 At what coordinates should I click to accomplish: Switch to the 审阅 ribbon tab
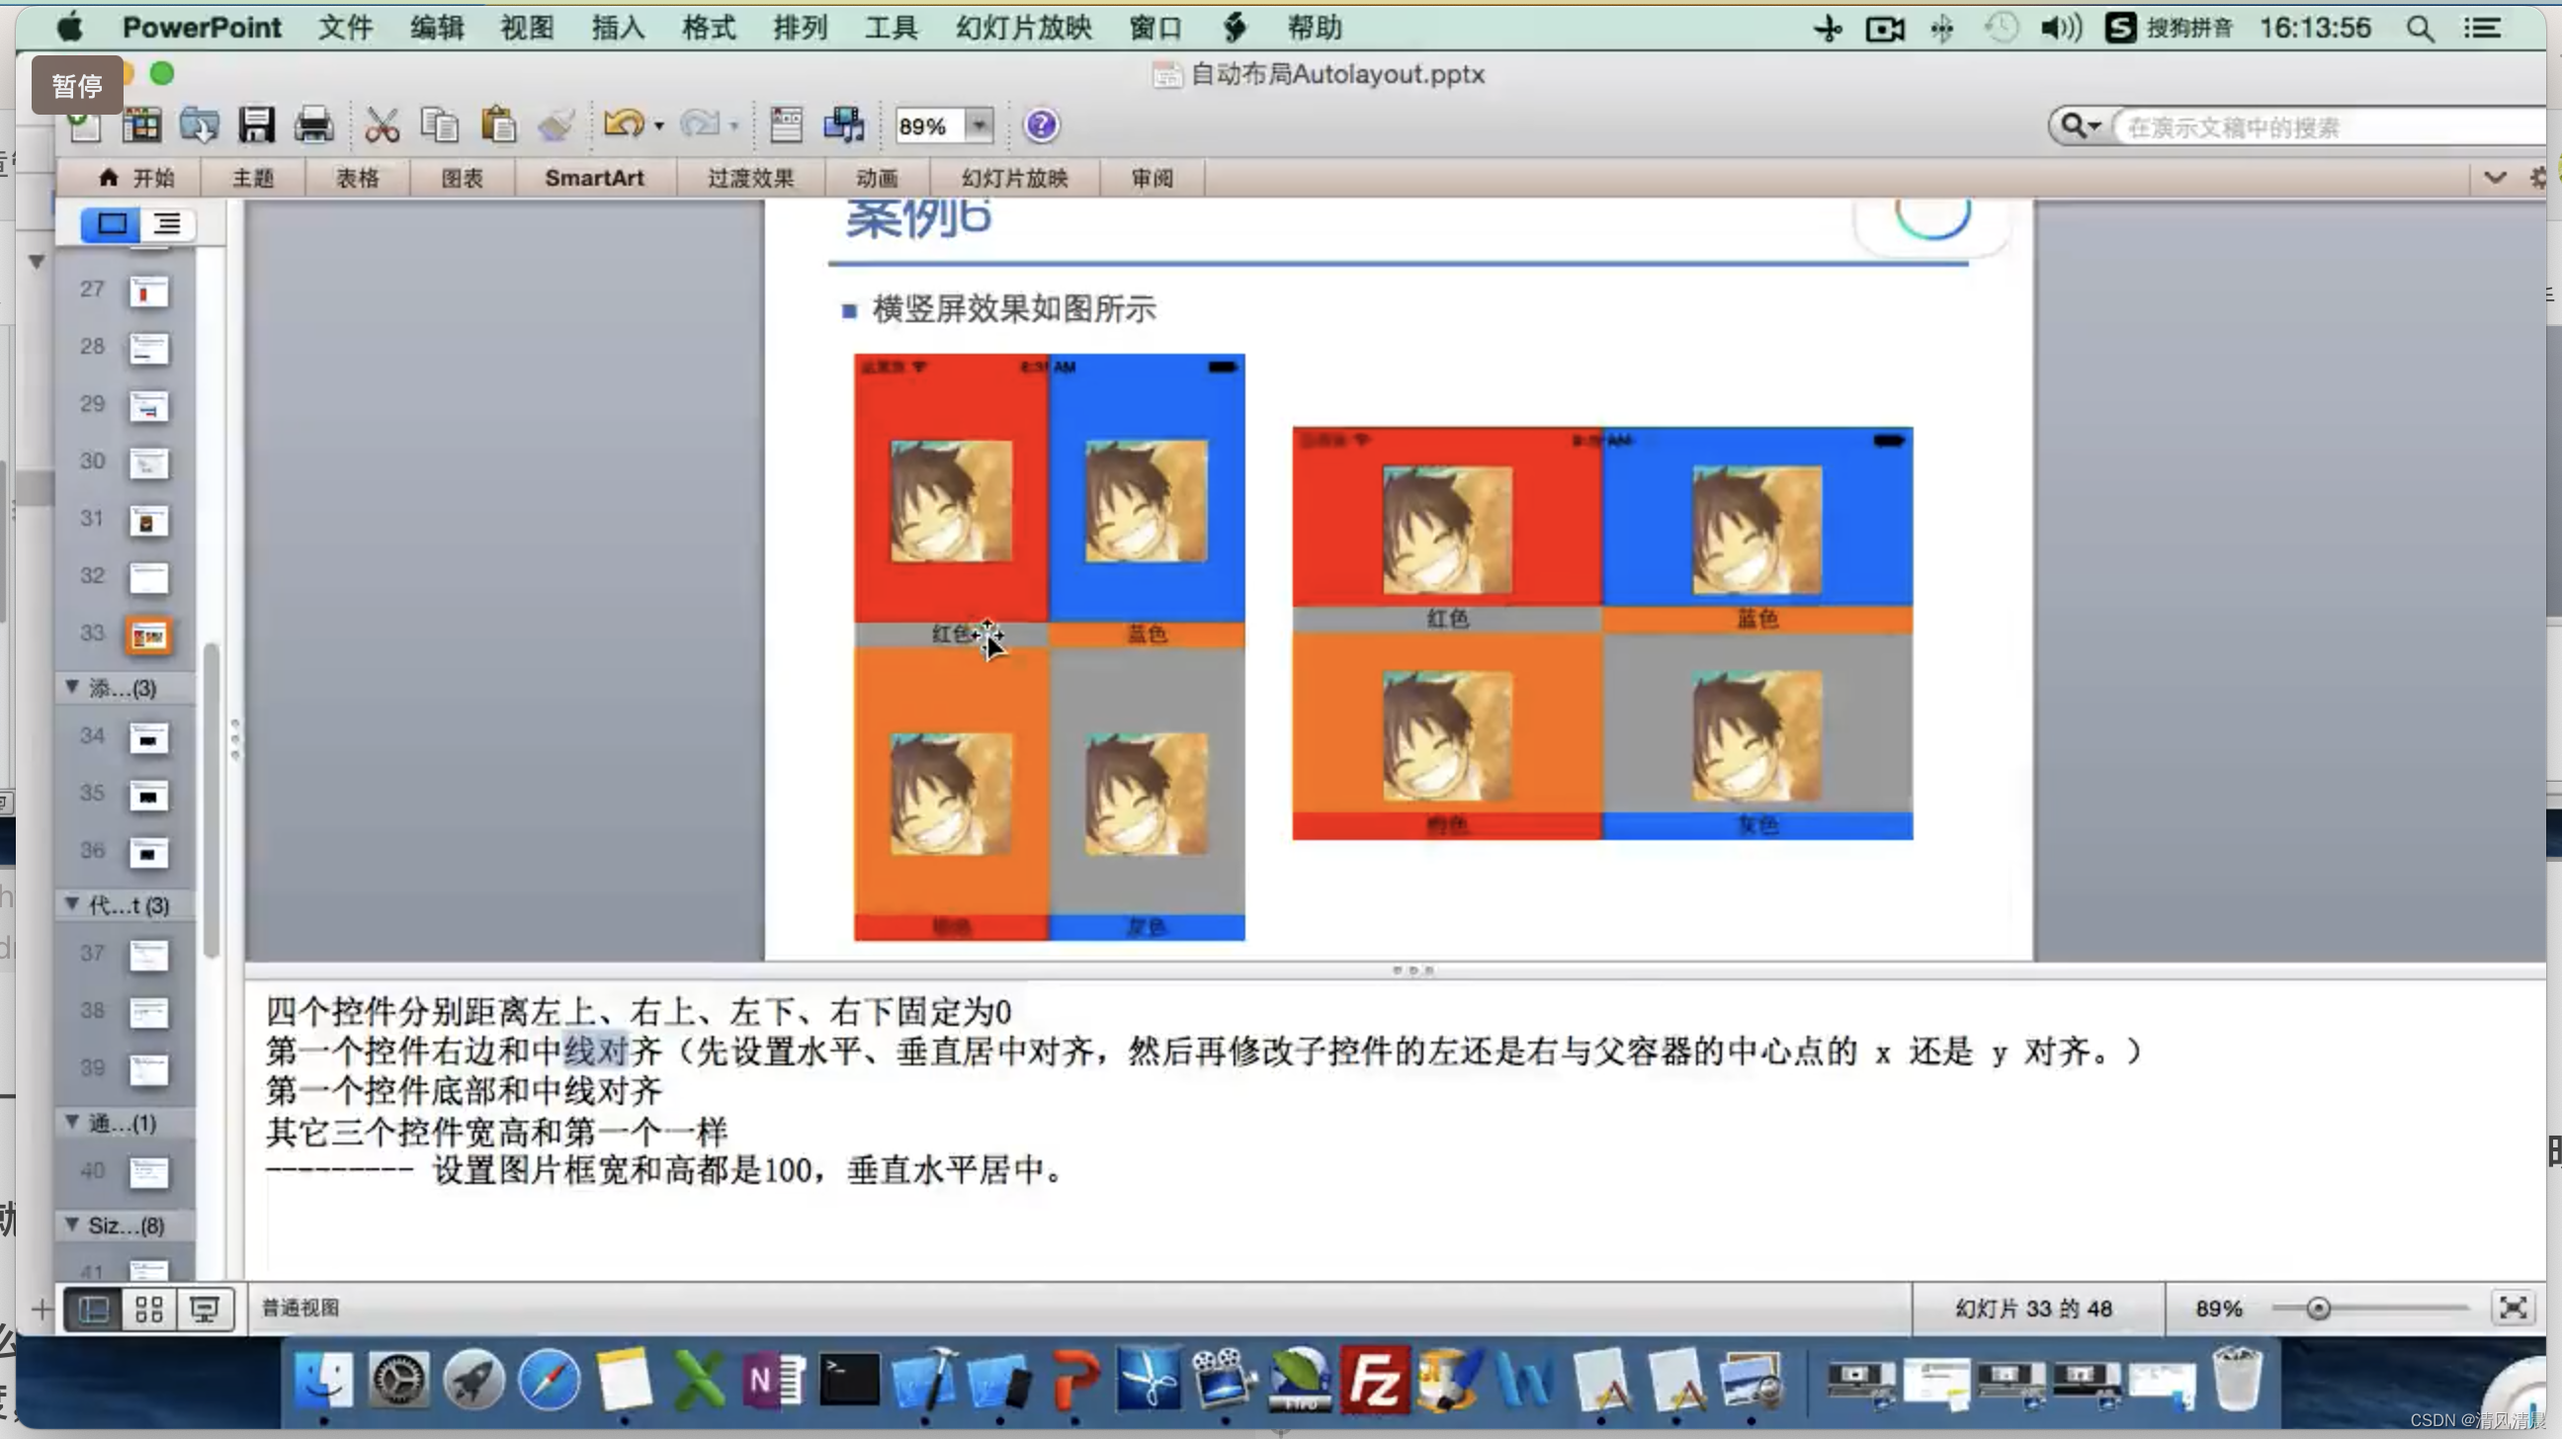click(x=1152, y=178)
